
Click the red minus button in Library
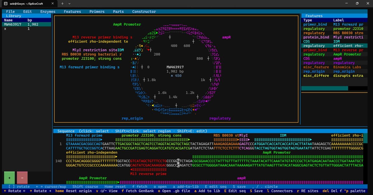(x=22, y=178)
